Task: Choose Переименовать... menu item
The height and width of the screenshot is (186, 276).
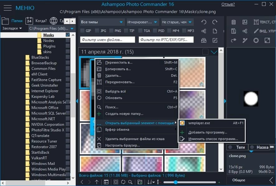Action: pyautogui.click(x=136, y=82)
